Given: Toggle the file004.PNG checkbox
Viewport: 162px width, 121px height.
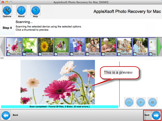Looking at the screenshot, I should pyautogui.click(x=56, y=54).
